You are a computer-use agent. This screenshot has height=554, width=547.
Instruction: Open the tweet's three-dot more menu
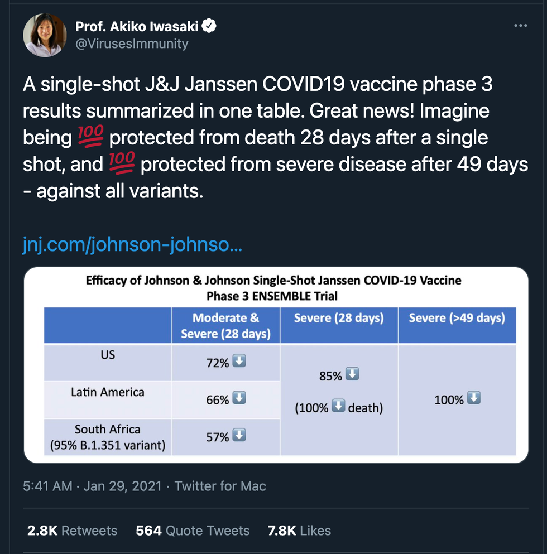point(520,26)
